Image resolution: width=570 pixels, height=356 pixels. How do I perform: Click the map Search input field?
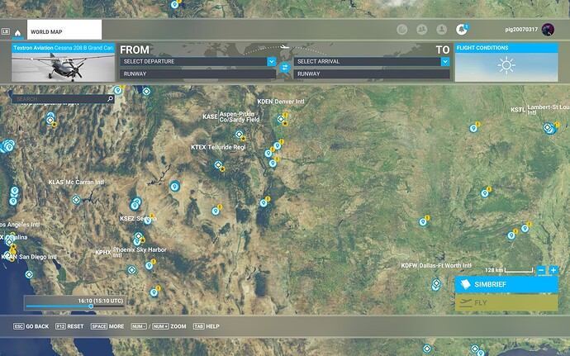58,98
